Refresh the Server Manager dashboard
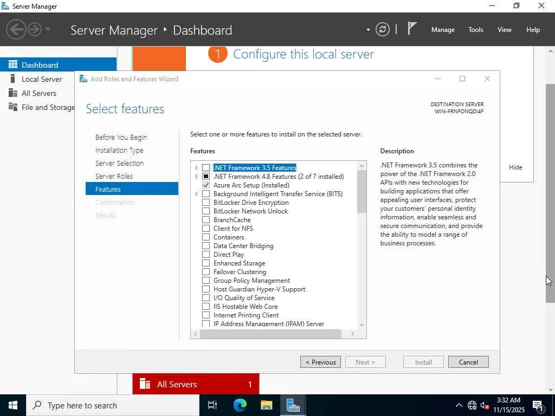 383,29
